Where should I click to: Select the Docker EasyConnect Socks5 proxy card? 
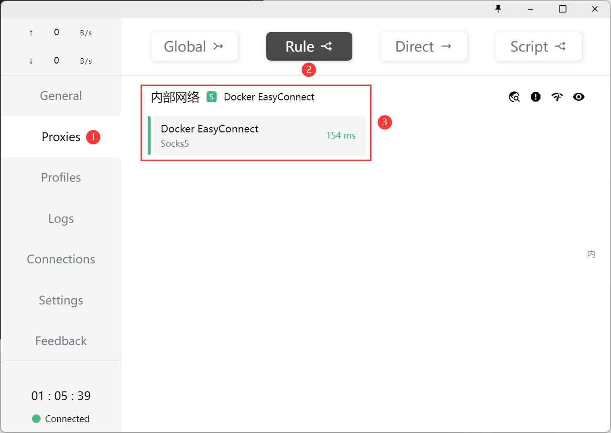pos(257,136)
